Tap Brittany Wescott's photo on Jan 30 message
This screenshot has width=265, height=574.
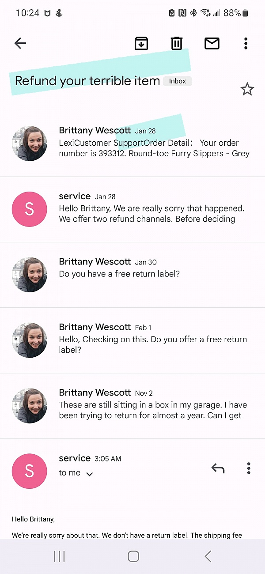pyautogui.click(x=29, y=275)
